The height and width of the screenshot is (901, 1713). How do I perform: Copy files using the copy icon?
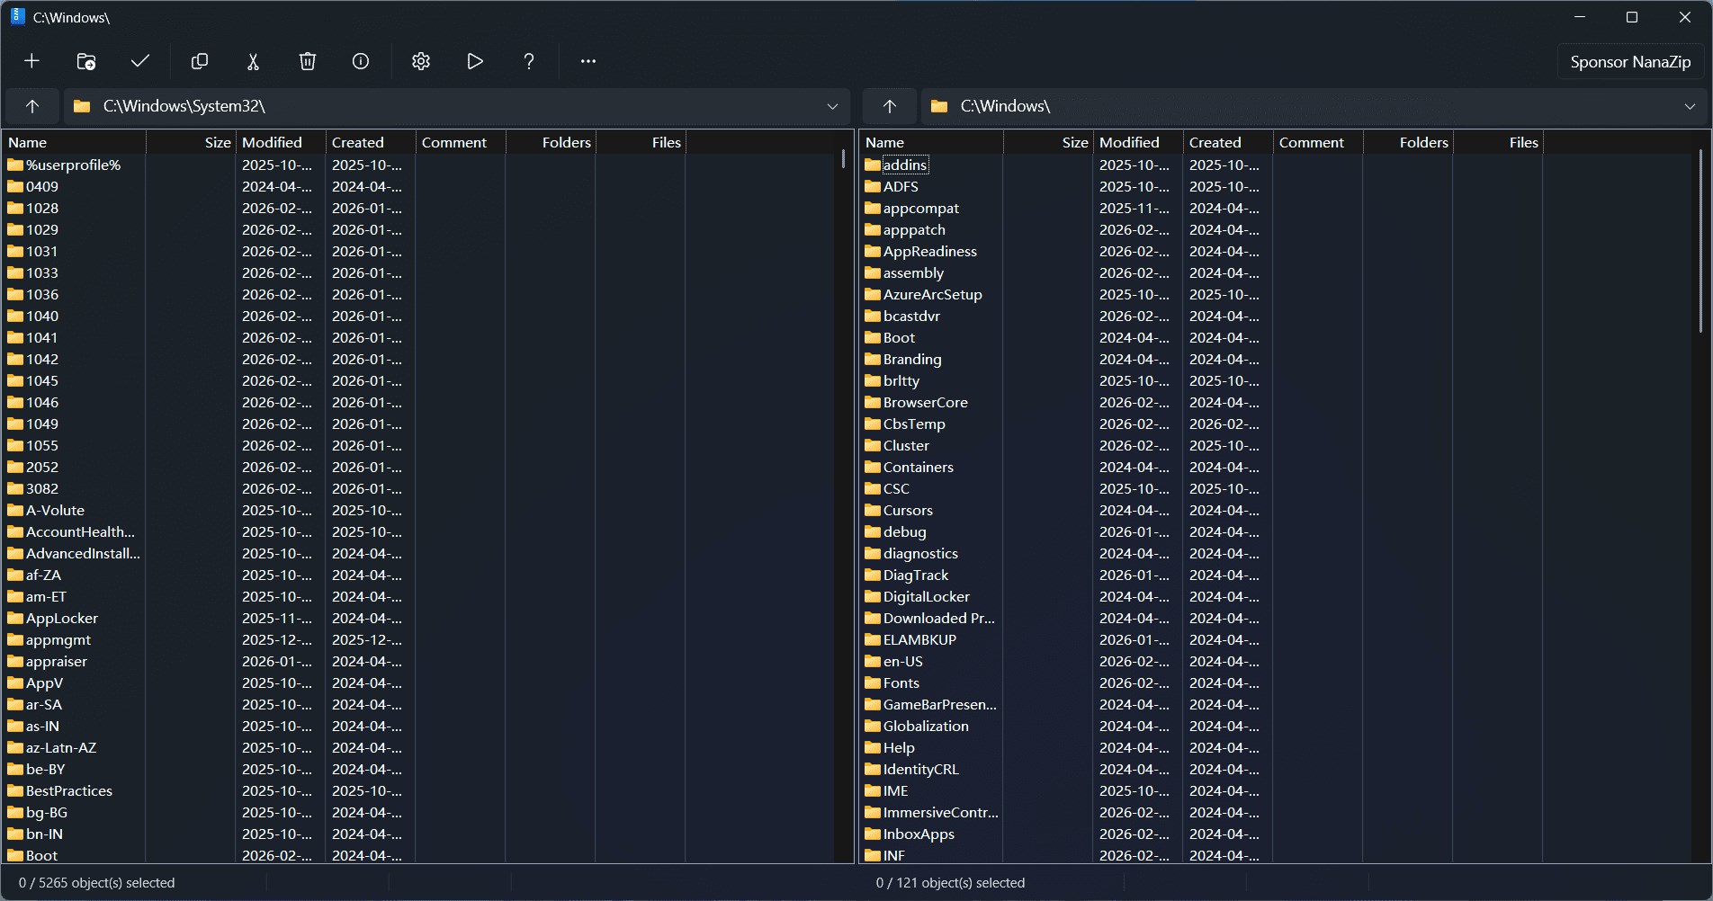[x=199, y=61]
